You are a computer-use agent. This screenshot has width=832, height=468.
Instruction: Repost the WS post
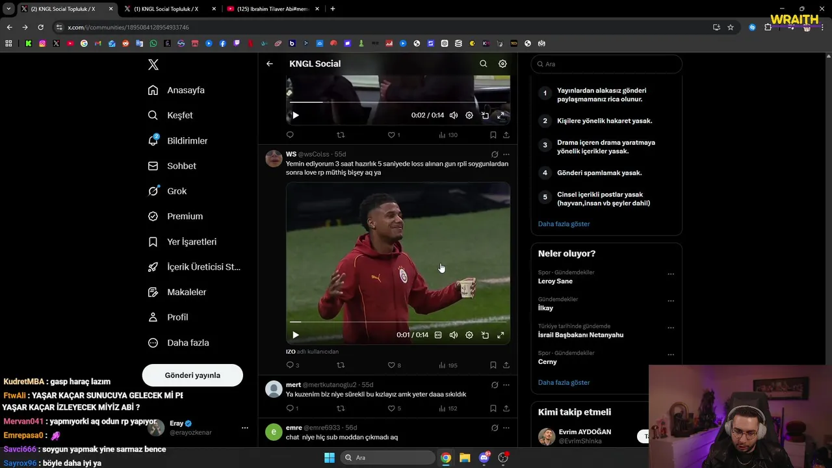[341, 365]
